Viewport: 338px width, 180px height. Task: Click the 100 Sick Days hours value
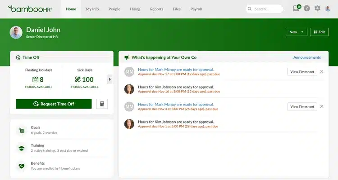coord(88,79)
